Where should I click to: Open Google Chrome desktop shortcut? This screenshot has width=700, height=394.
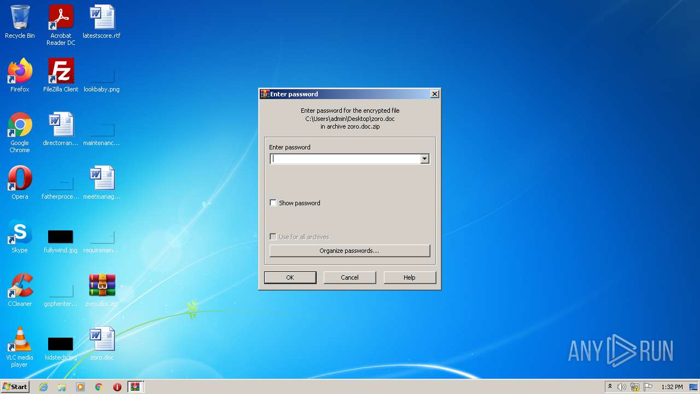tap(20, 132)
